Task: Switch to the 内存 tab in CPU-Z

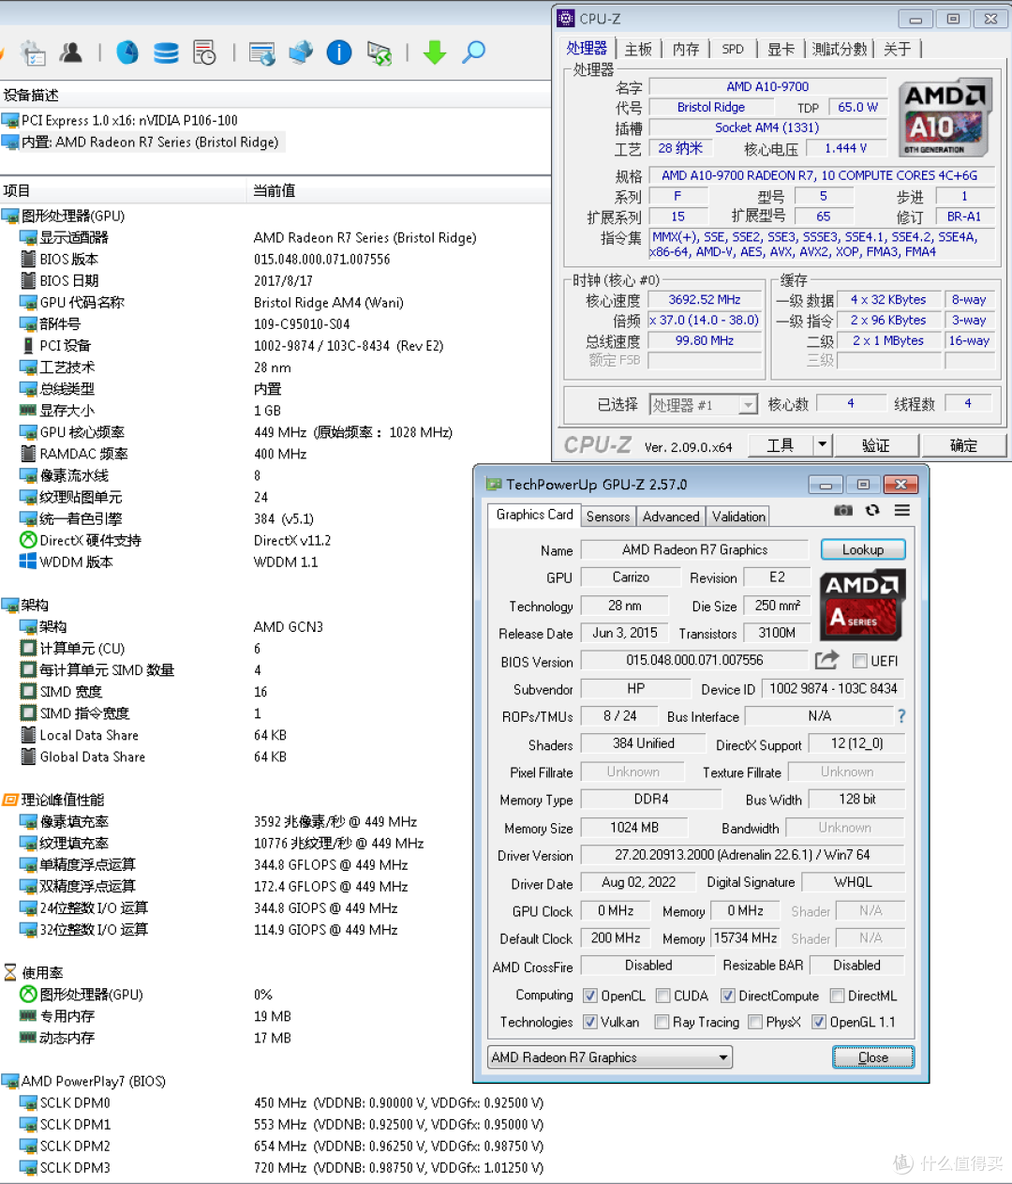Action: click(x=686, y=49)
